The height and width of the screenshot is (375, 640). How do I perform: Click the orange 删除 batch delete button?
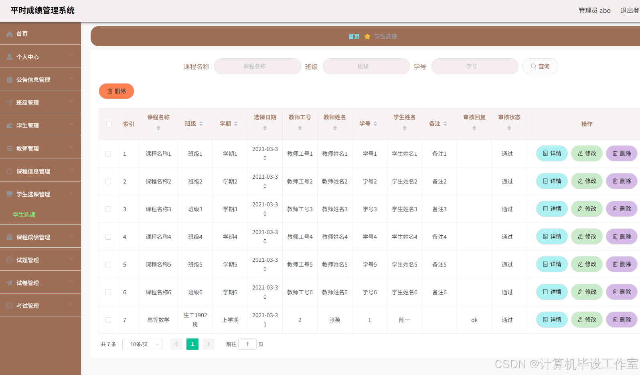116,91
